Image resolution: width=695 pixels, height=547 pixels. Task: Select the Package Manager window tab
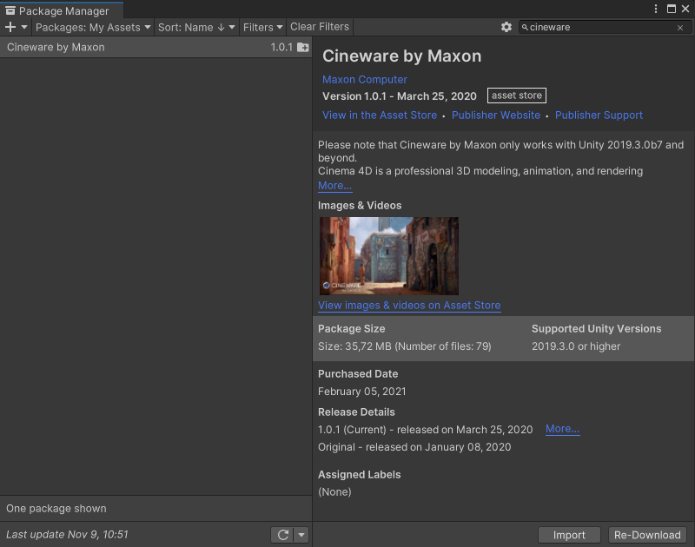[61, 10]
